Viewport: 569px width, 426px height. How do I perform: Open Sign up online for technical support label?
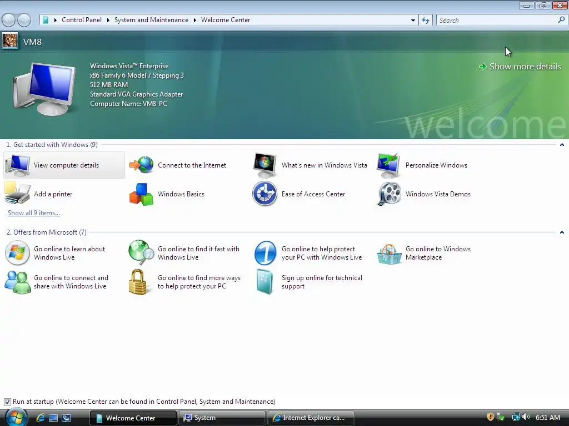322,282
